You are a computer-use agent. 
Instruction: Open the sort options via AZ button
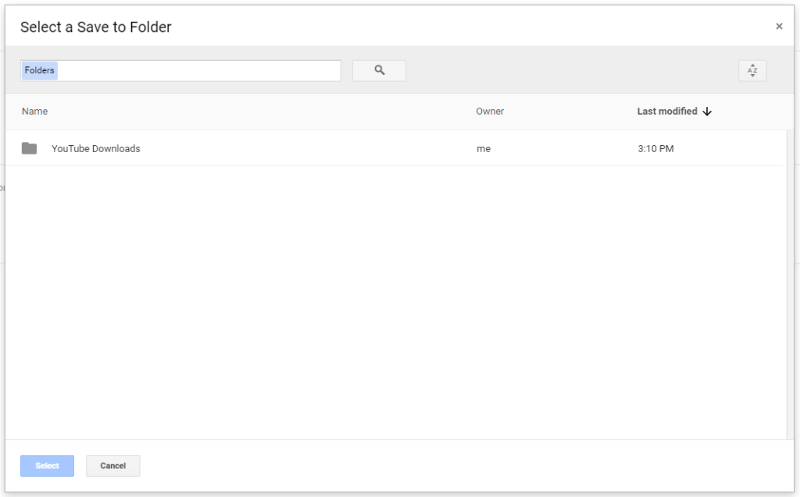[752, 70]
